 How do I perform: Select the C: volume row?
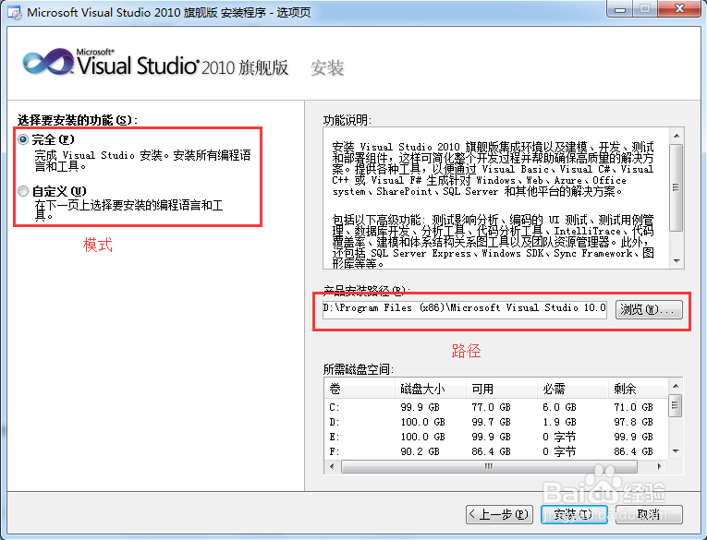496,407
